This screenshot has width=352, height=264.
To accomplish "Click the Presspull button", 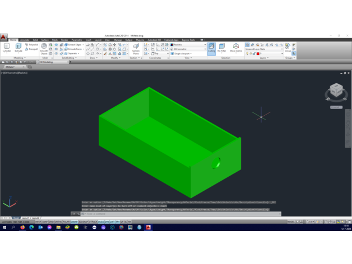I will tap(33, 49).
